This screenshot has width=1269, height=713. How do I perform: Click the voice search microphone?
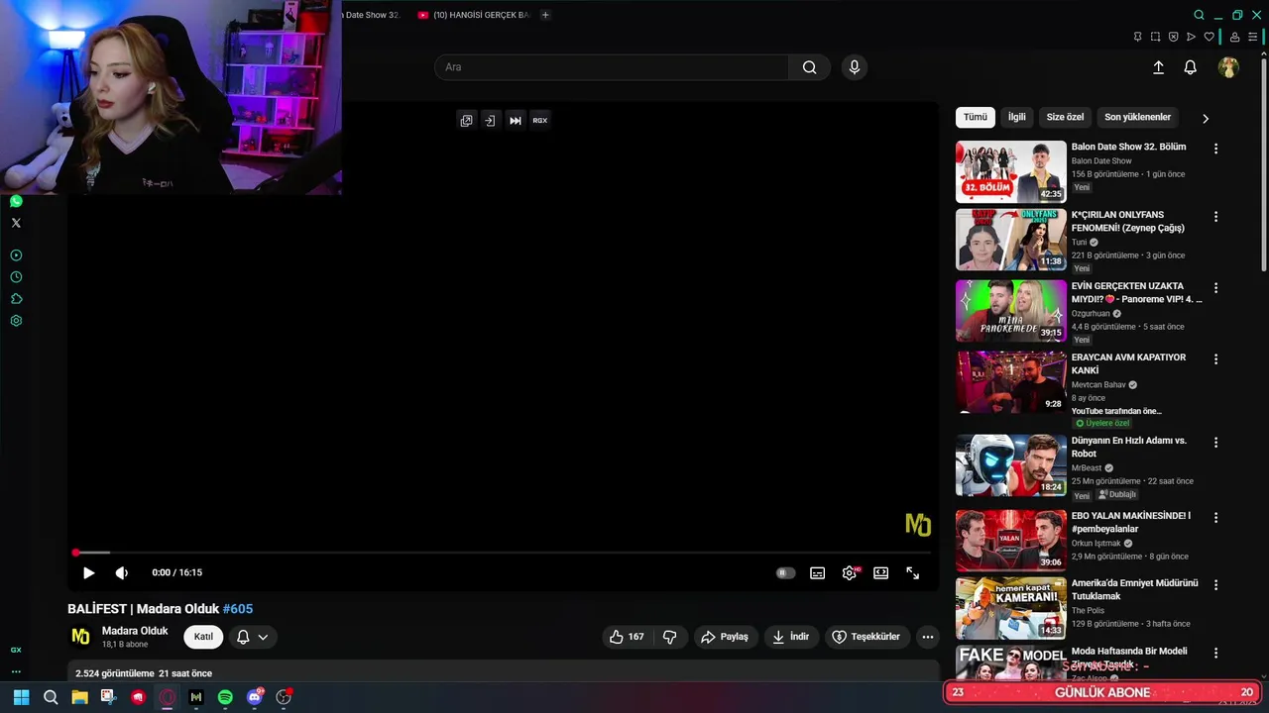click(855, 66)
